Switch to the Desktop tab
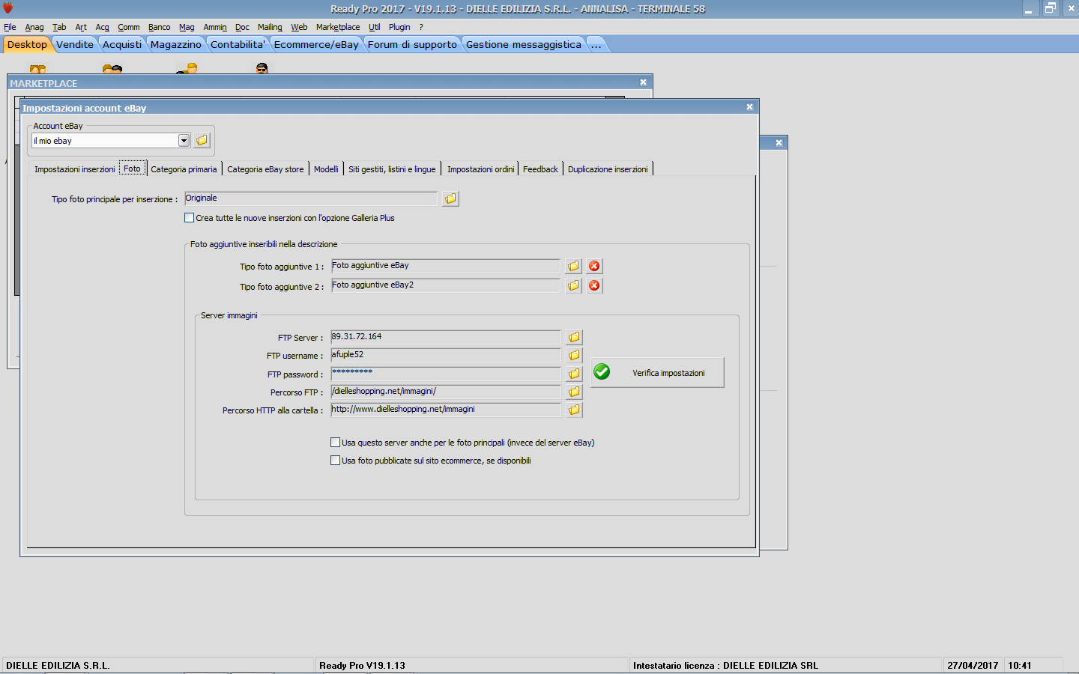The width and height of the screenshot is (1079, 674). (x=27, y=44)
